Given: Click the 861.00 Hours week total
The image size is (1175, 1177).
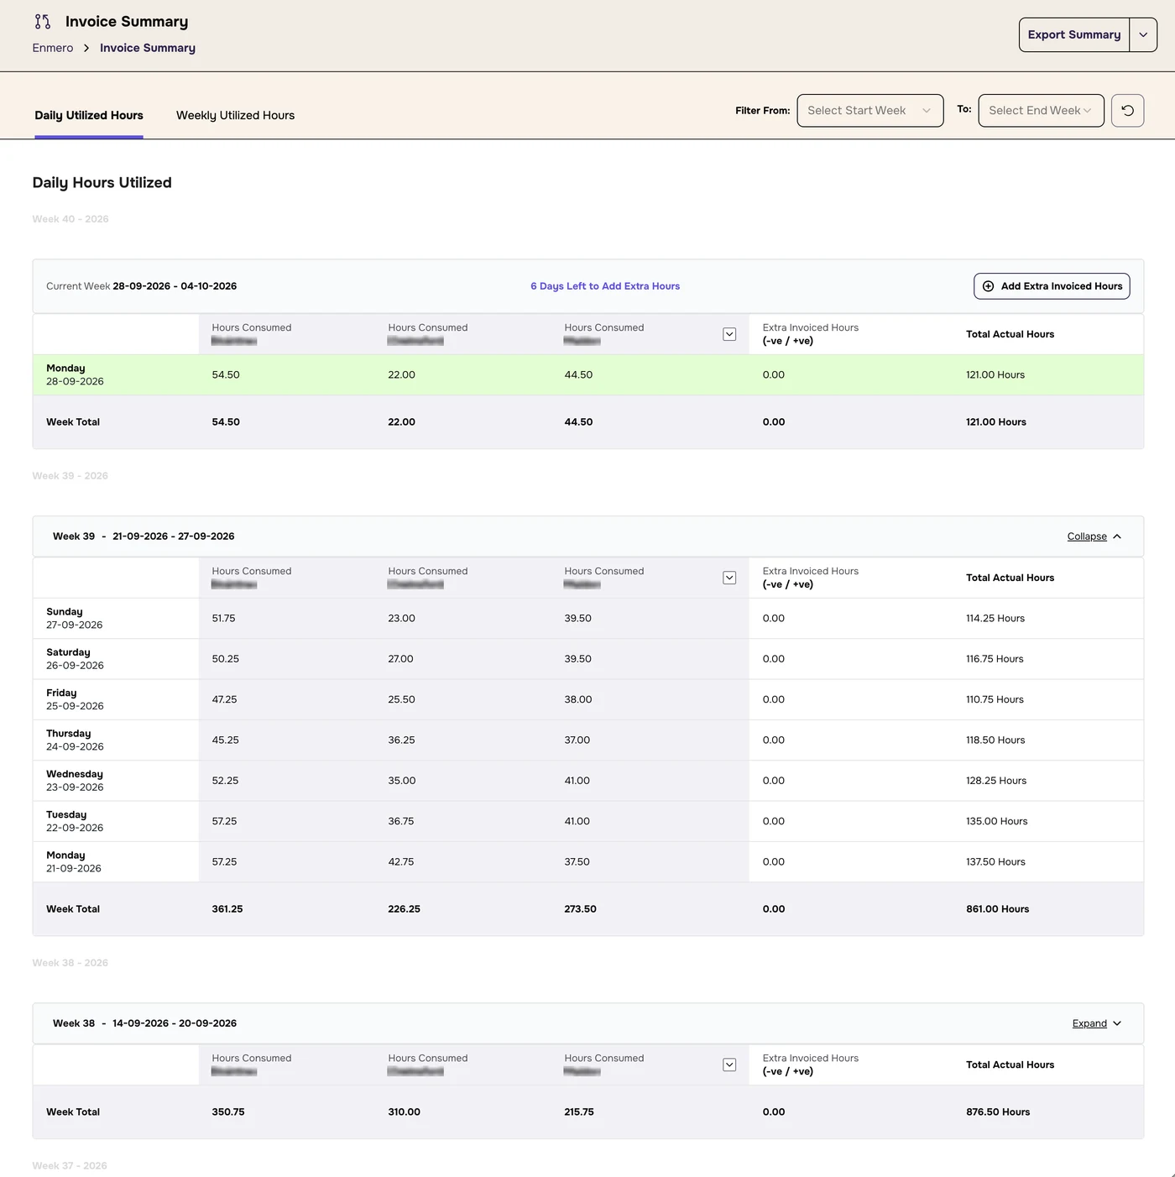Looking at the screenshot, I should pyautogui.click(x=997, y=909).
